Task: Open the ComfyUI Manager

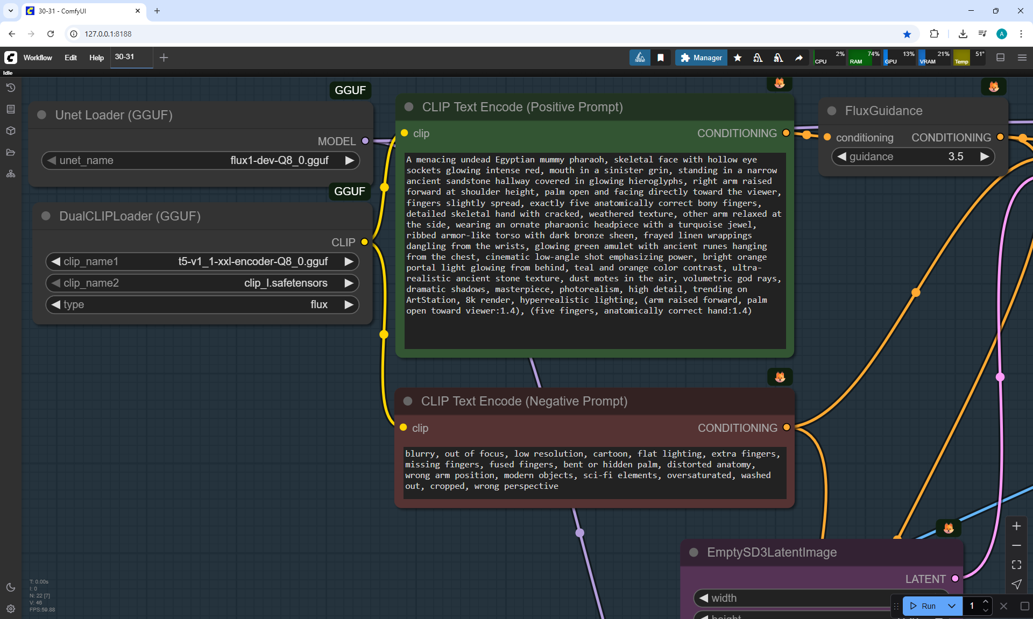Action: 701,58
